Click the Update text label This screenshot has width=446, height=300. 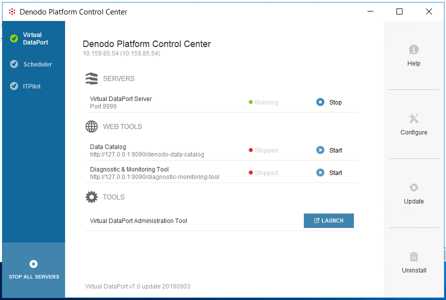[414, 201]
